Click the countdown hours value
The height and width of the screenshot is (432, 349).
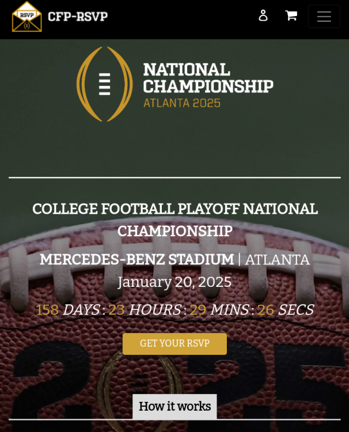pyautogui.click(x=116, y=310)
